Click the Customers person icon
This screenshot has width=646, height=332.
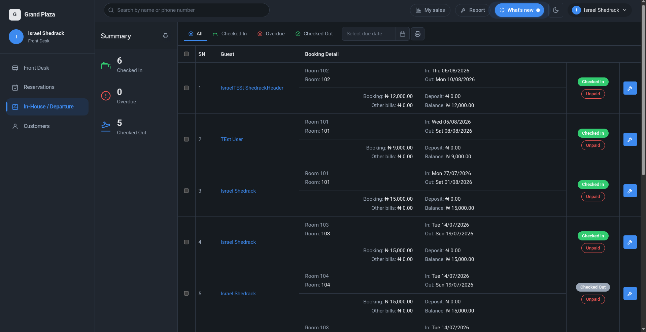[x=15, y=127]
